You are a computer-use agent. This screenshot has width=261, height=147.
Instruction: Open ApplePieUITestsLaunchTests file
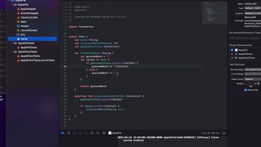(x=38, y=60)
